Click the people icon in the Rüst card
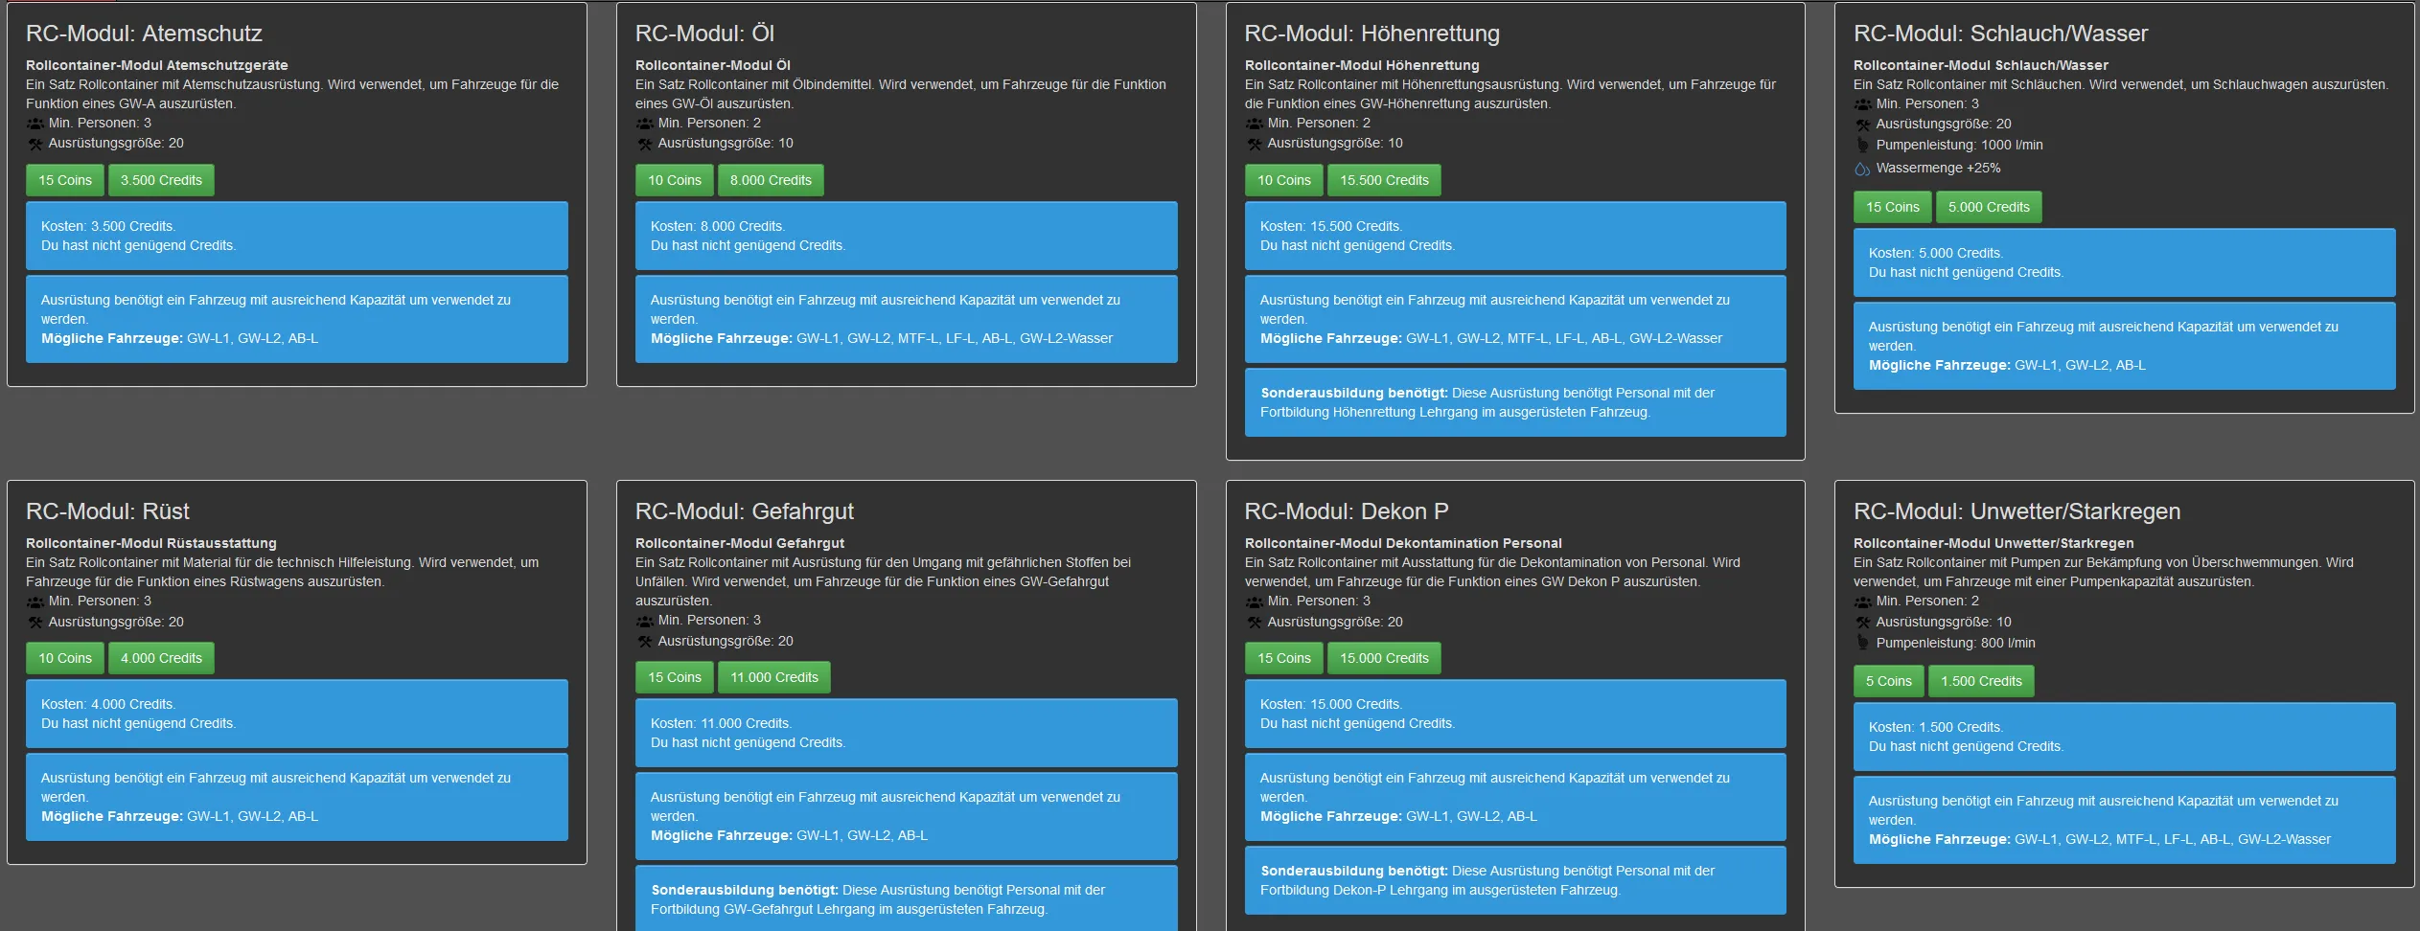 35,602
